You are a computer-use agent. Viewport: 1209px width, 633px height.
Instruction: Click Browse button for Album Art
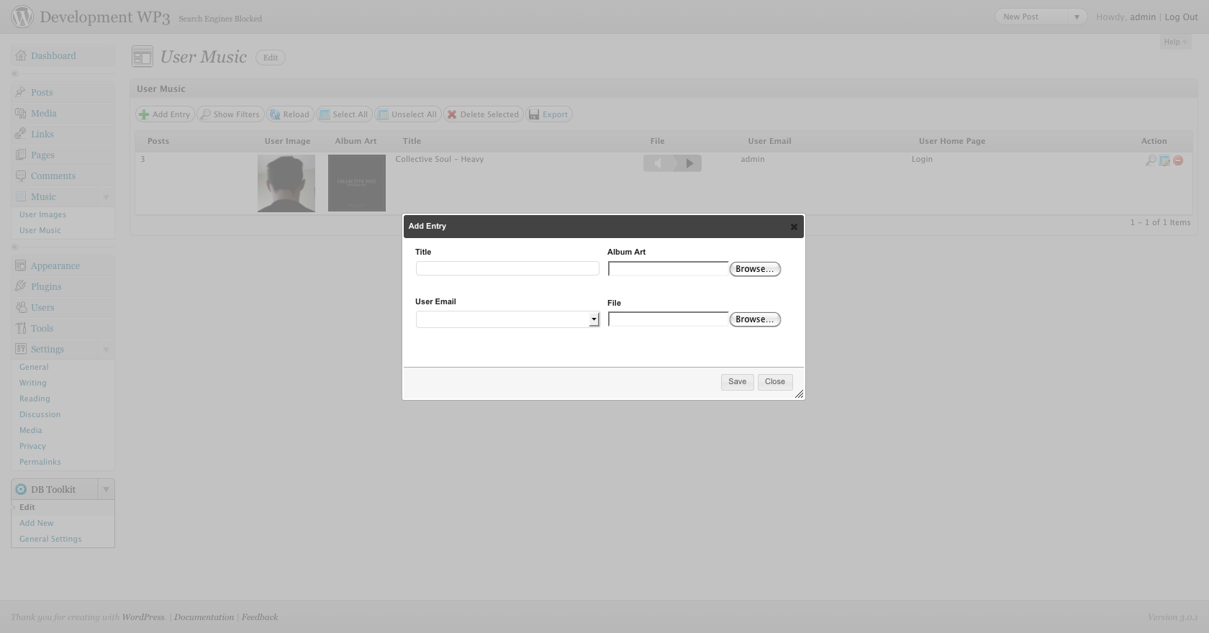[755, 269]
